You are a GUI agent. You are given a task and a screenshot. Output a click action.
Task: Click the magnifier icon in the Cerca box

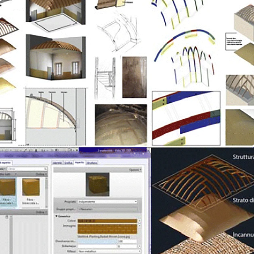coord(46,169)
